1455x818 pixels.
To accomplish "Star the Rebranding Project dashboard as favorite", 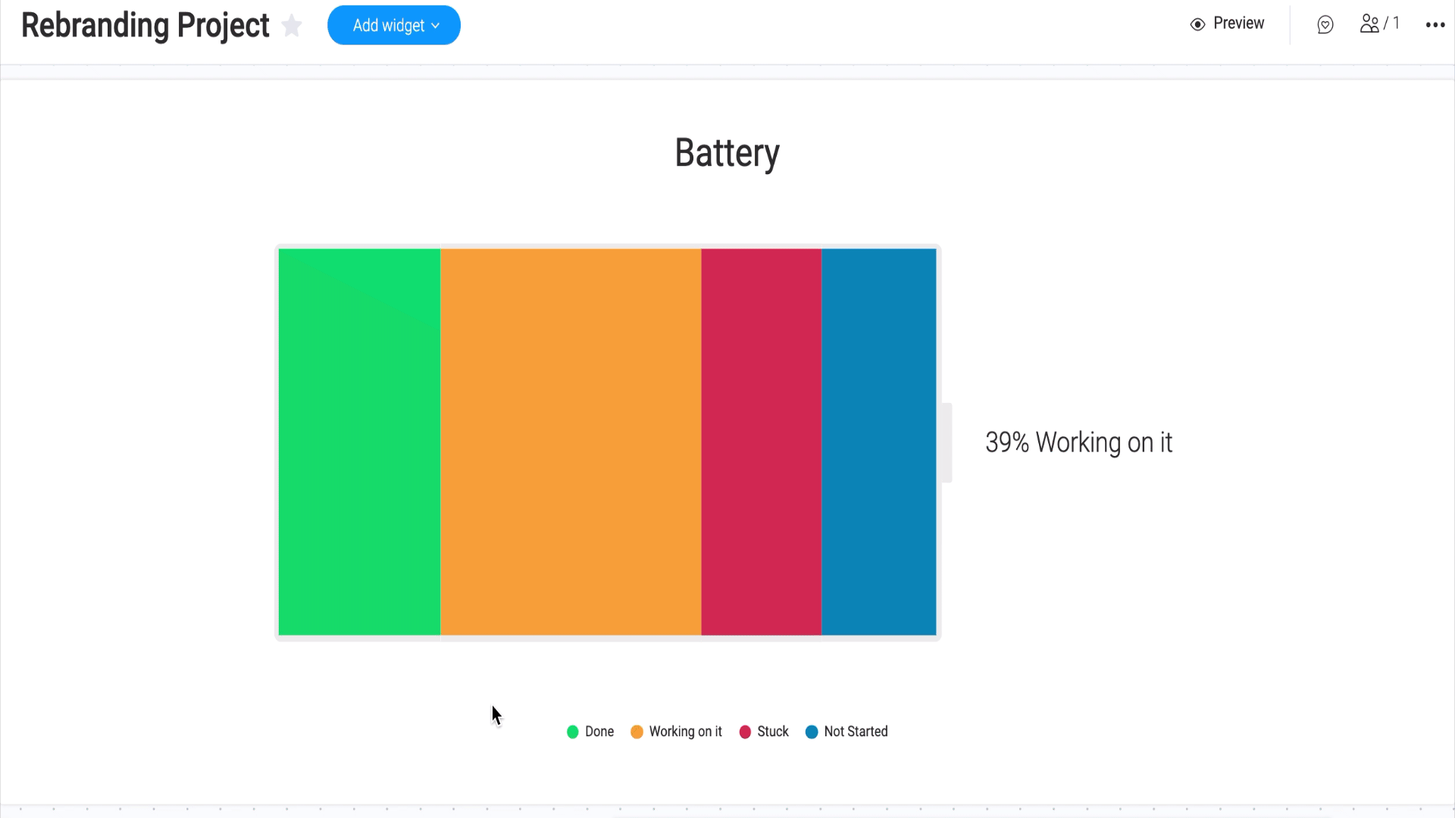I will tap(292, 26).
